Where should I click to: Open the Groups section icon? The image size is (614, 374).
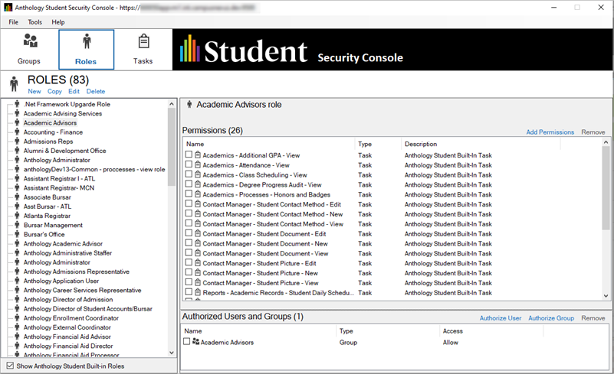[x=30, y=41]
